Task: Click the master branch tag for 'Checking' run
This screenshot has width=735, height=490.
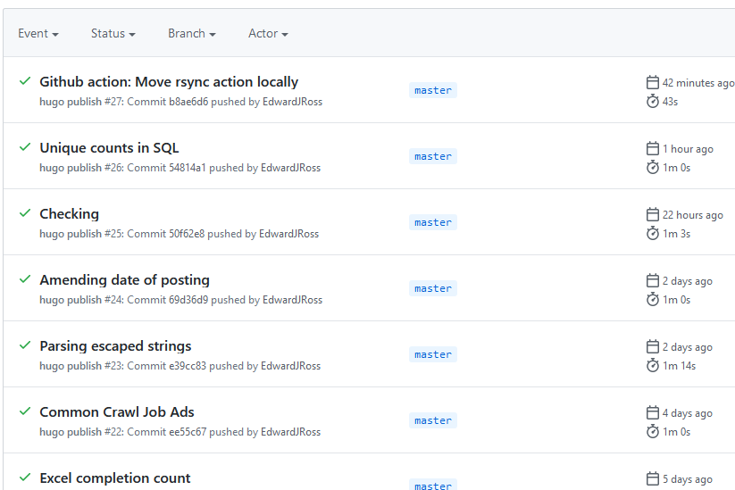Action: 432,222
